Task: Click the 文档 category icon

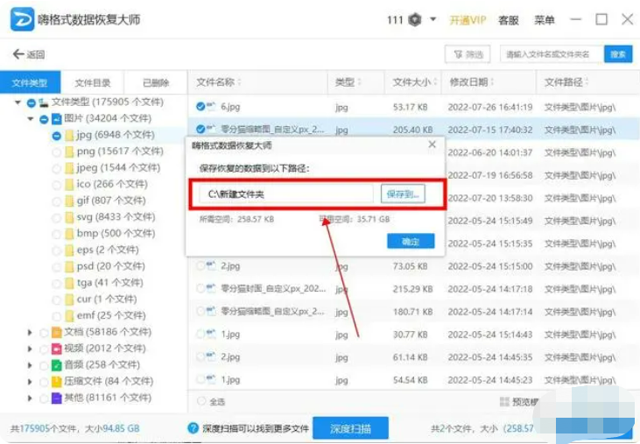Action: pos(56,332)
